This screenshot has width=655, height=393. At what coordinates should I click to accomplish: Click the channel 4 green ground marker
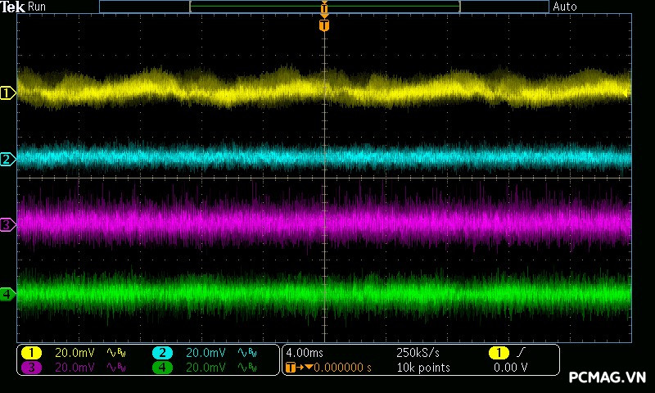(x=7, y=294)
